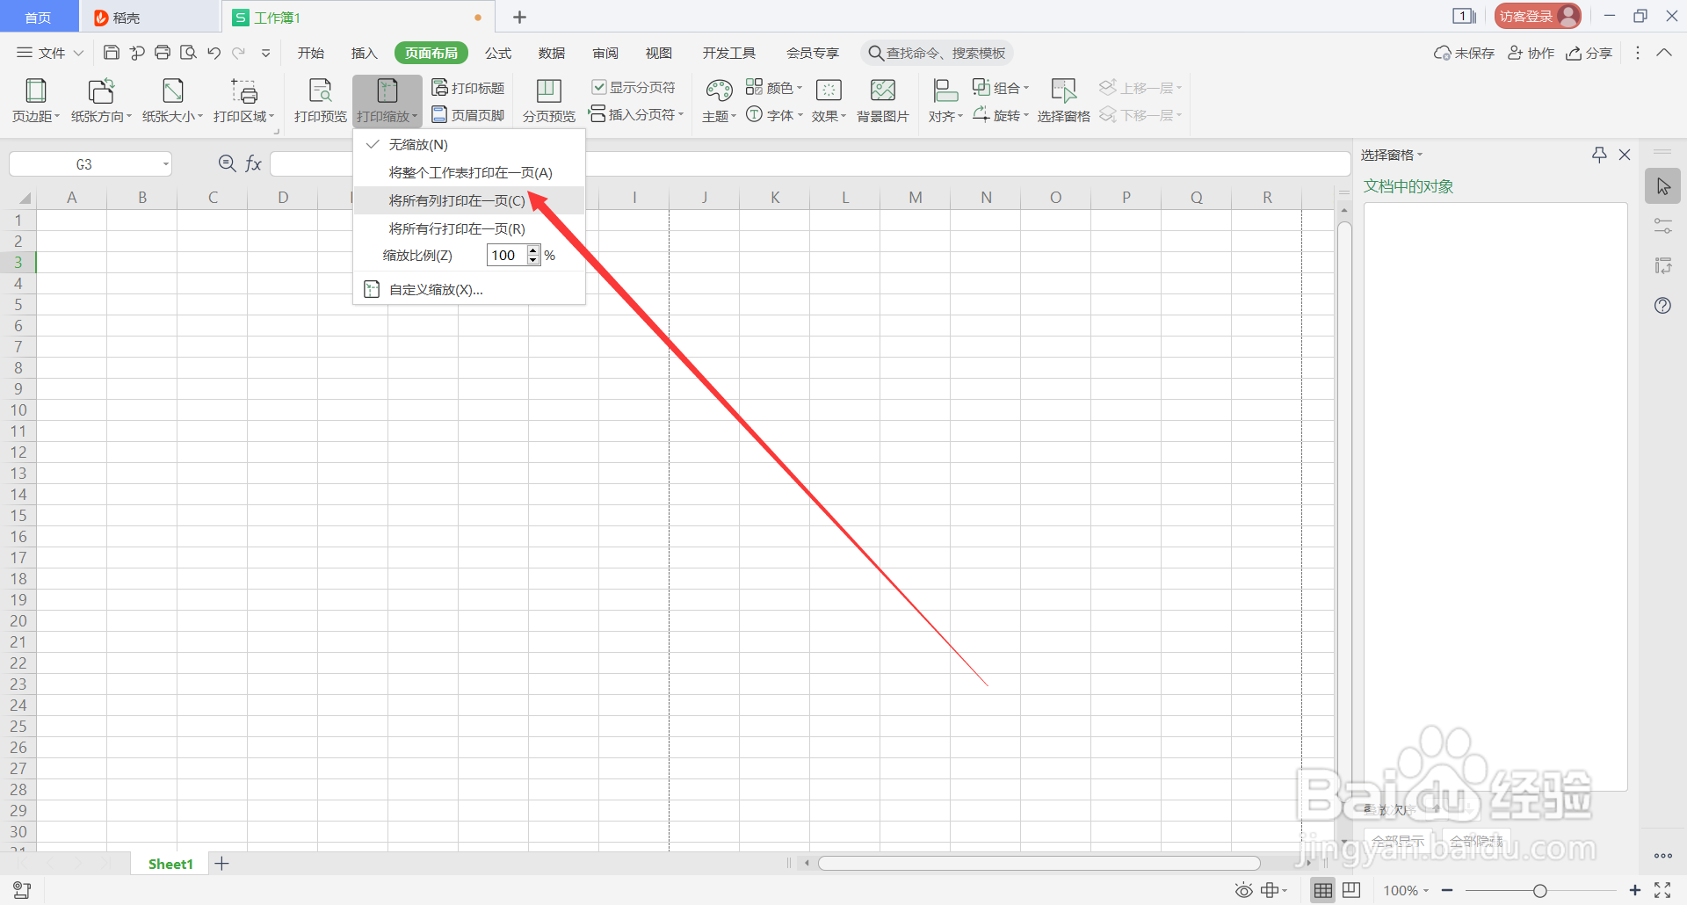Click the share button (分享)

point(1589,53)
